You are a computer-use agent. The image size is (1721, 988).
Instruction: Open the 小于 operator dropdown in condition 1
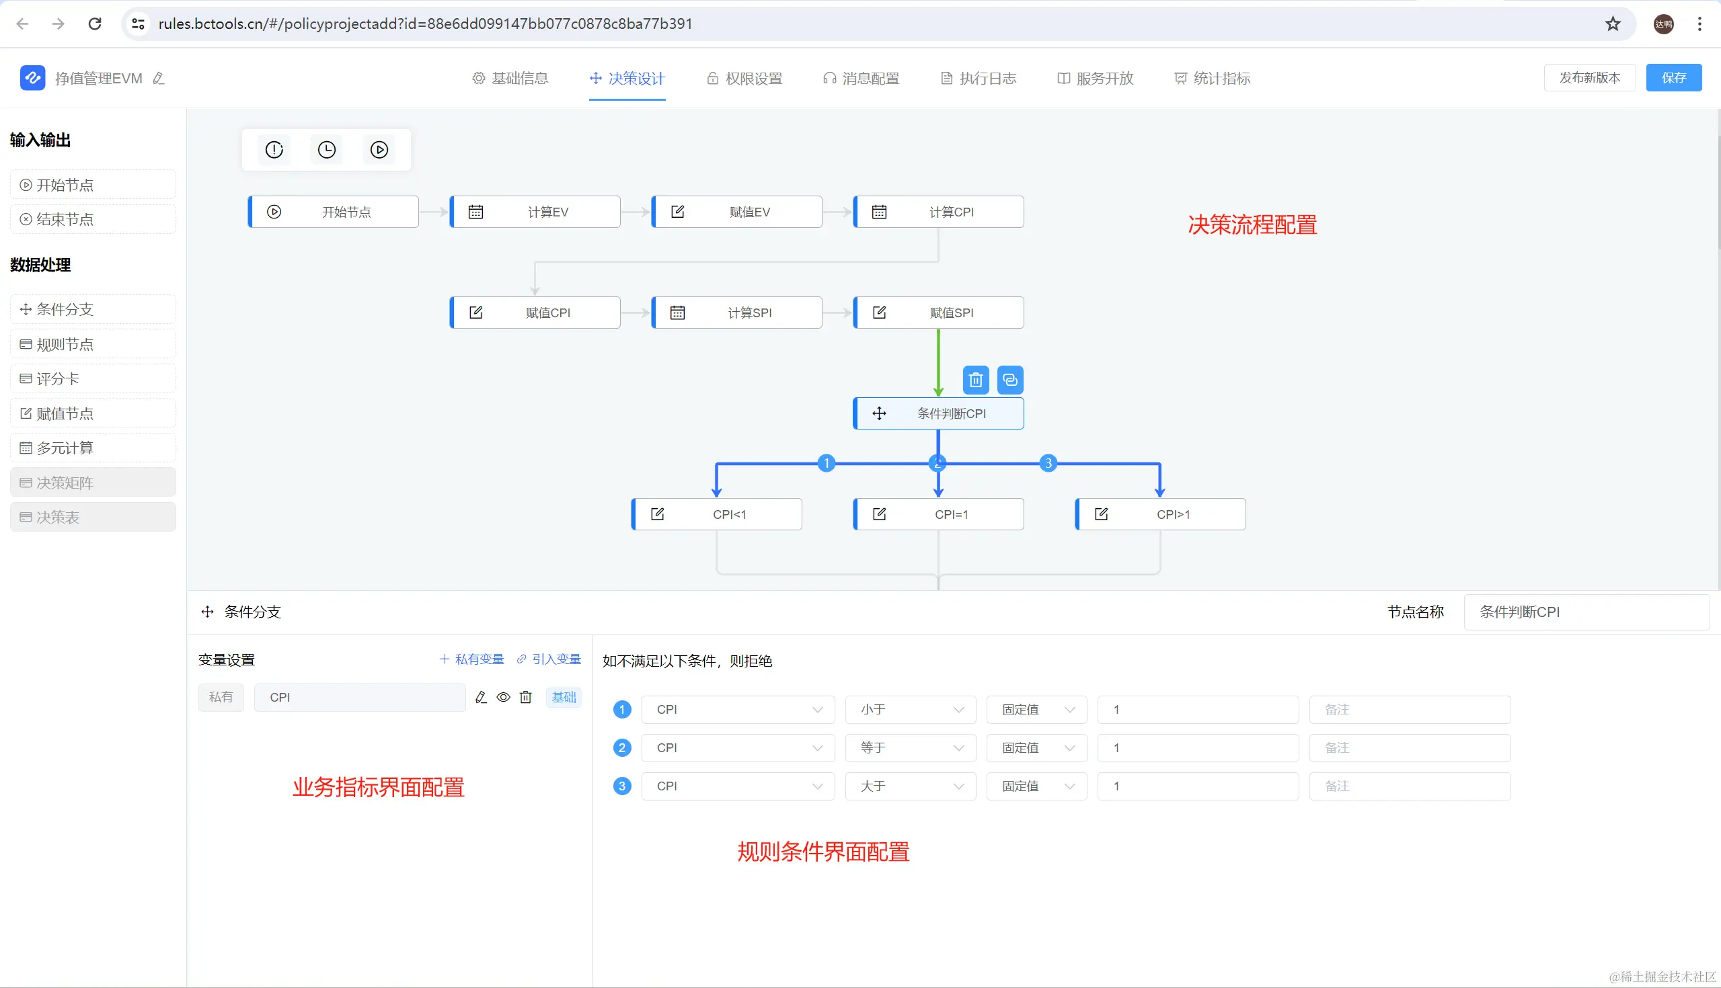tap(910, 710)
